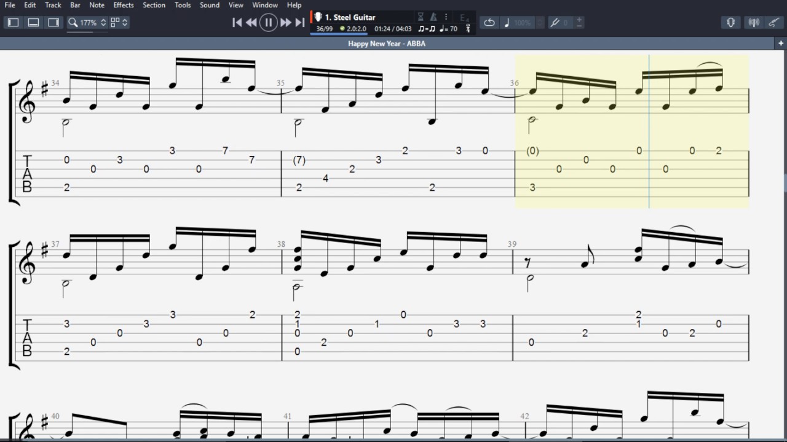787x442 pixels.
Task: Click the E4 tuning note indicator
Action: [465, 17]
